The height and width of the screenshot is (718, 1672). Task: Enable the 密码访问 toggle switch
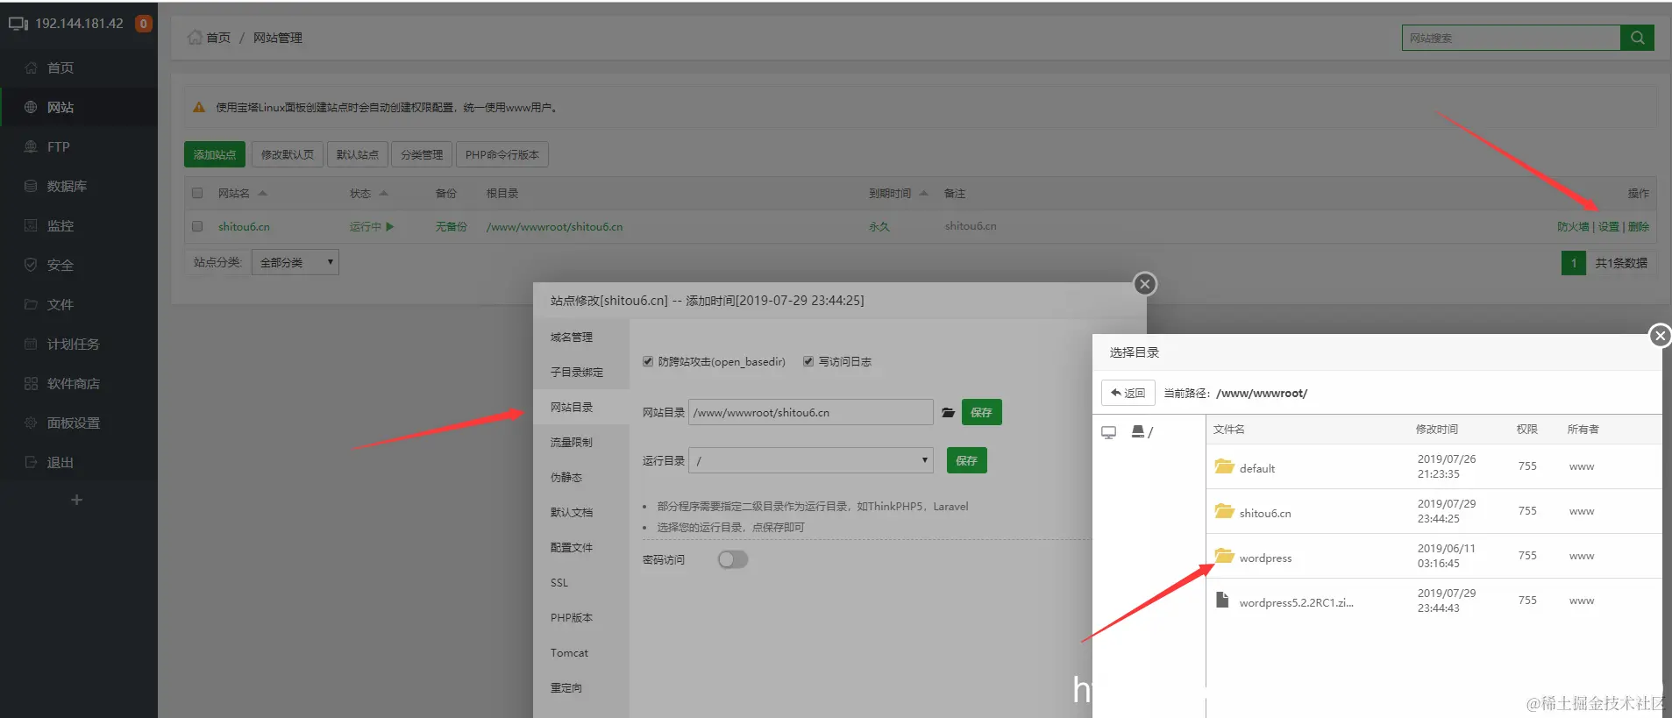click(x=733, y=559)
